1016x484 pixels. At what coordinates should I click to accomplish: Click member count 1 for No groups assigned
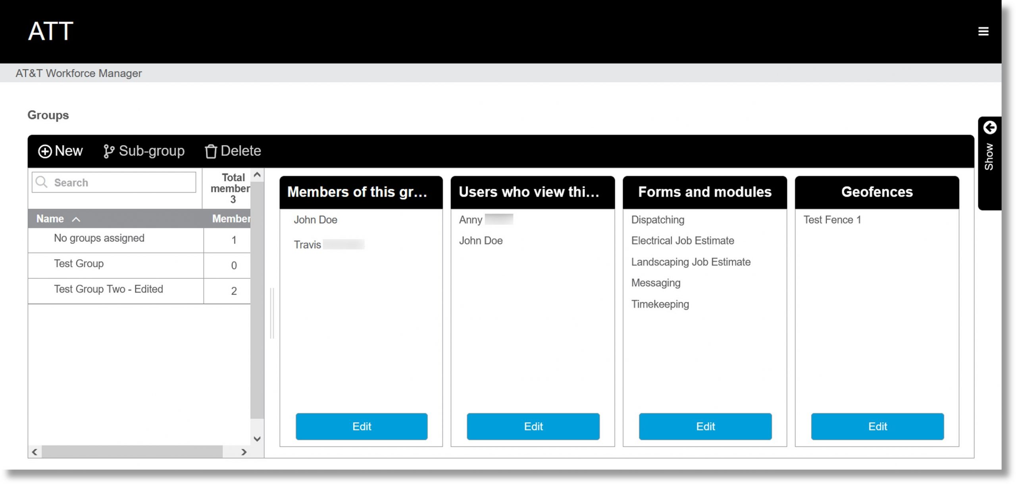pos(234,240)
